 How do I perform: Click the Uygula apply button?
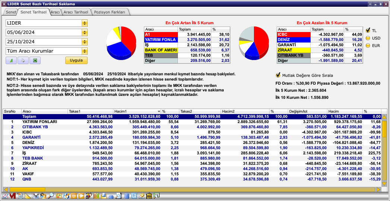point(76,60)
